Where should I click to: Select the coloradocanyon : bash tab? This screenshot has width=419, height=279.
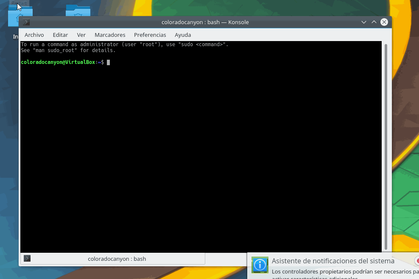coord(117,258)
